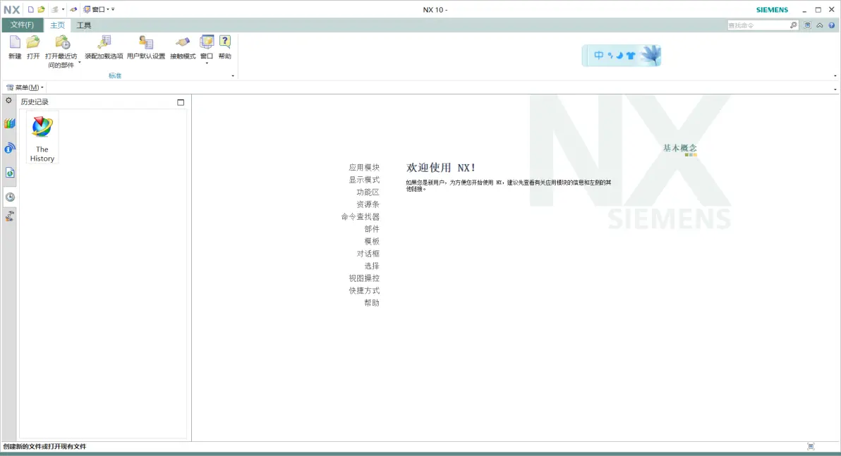Click the 选择 link
The height and width of the screenshot is (456, 841).
pos(372,266)
